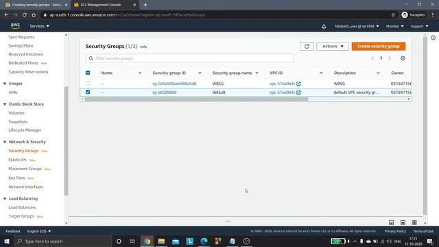The height and width of the screenshot is (247, 439).
Task: Refresh the security groups list
Action: [307, 46]
